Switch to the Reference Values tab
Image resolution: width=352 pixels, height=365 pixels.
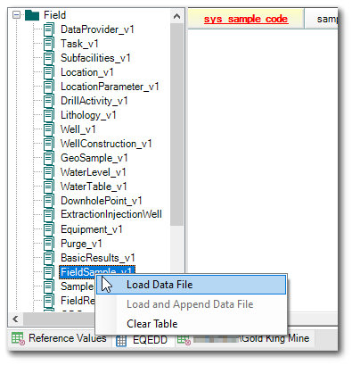(59, 338)
